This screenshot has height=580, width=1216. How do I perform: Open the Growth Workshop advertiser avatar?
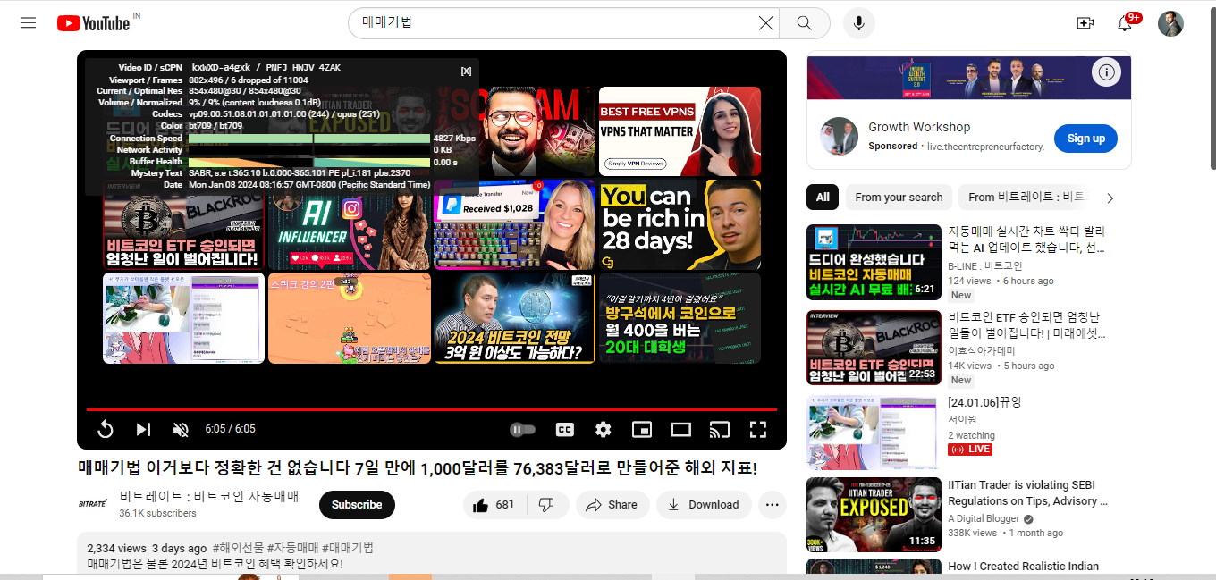(x=839, y=137)
